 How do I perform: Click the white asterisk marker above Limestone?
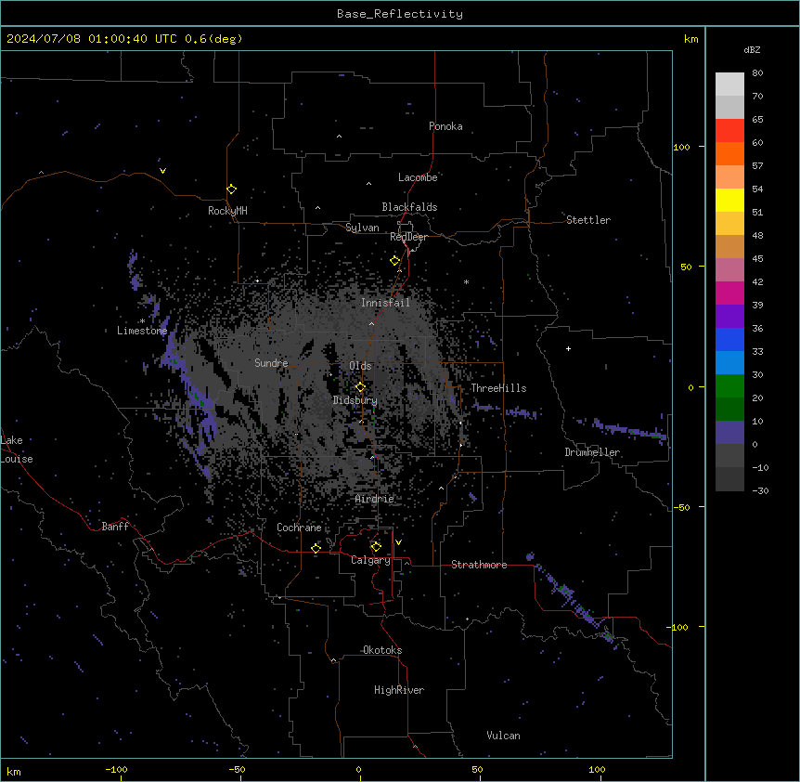pos(142,321)
